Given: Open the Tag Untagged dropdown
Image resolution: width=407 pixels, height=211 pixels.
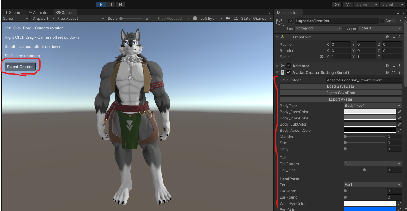Looking at the screenshot, I should (x=318, y=28).
